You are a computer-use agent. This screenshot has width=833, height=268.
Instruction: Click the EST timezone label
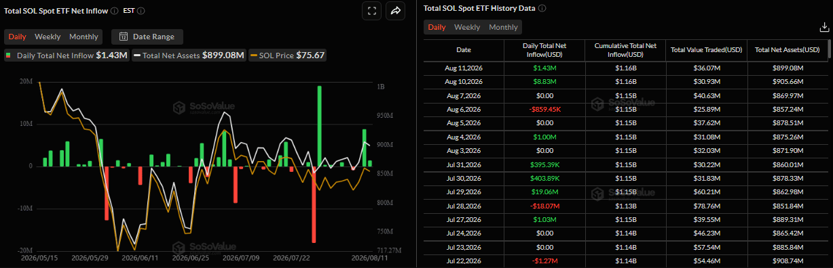pos(128,11)
